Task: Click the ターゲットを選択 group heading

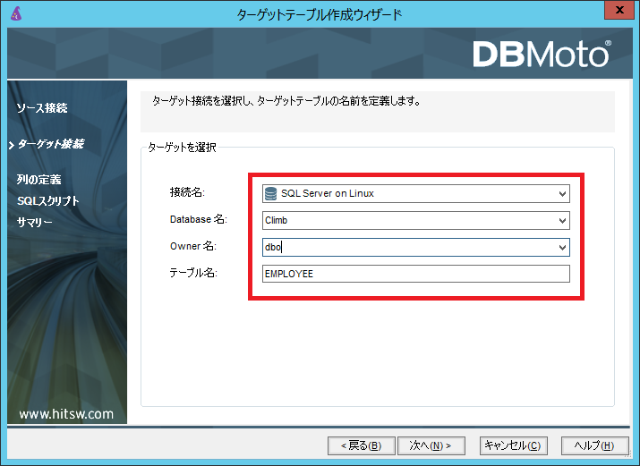Action: click(182, 148)
